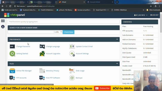Switch to the Account Active tab

100,2
